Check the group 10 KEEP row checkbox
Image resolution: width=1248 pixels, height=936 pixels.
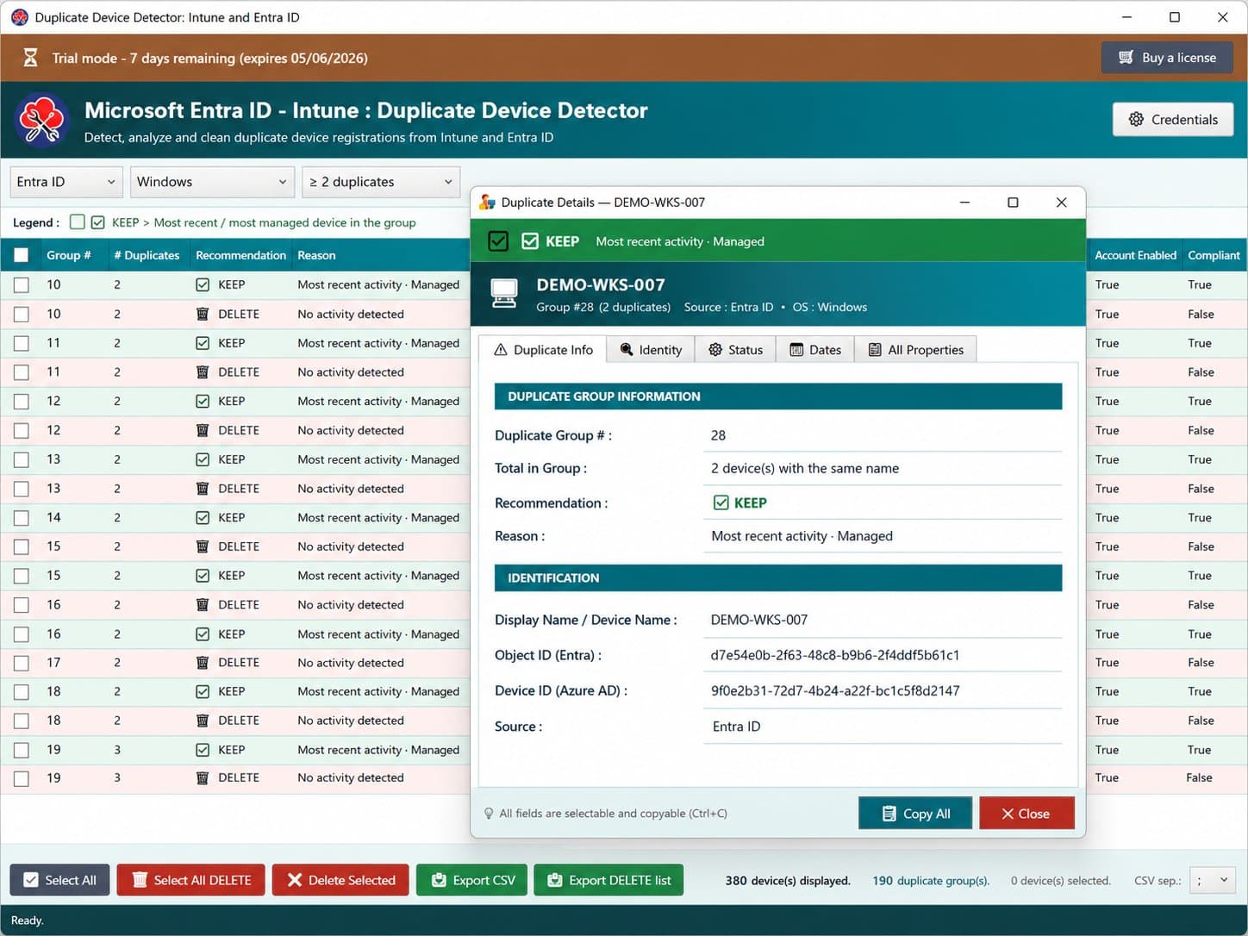click(x=22, y=285)
